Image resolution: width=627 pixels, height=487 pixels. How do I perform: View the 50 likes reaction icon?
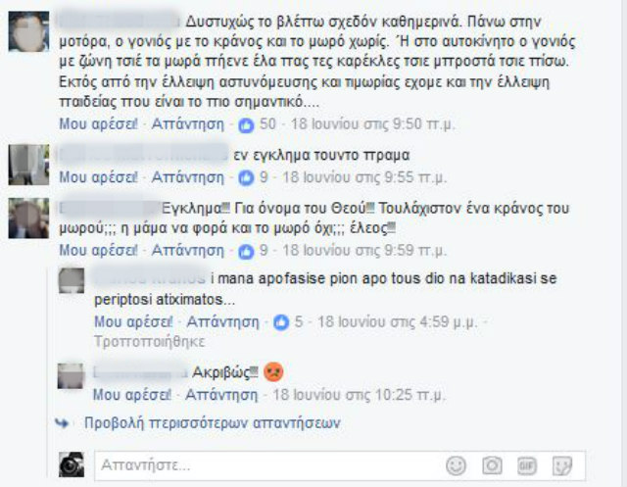246,125
